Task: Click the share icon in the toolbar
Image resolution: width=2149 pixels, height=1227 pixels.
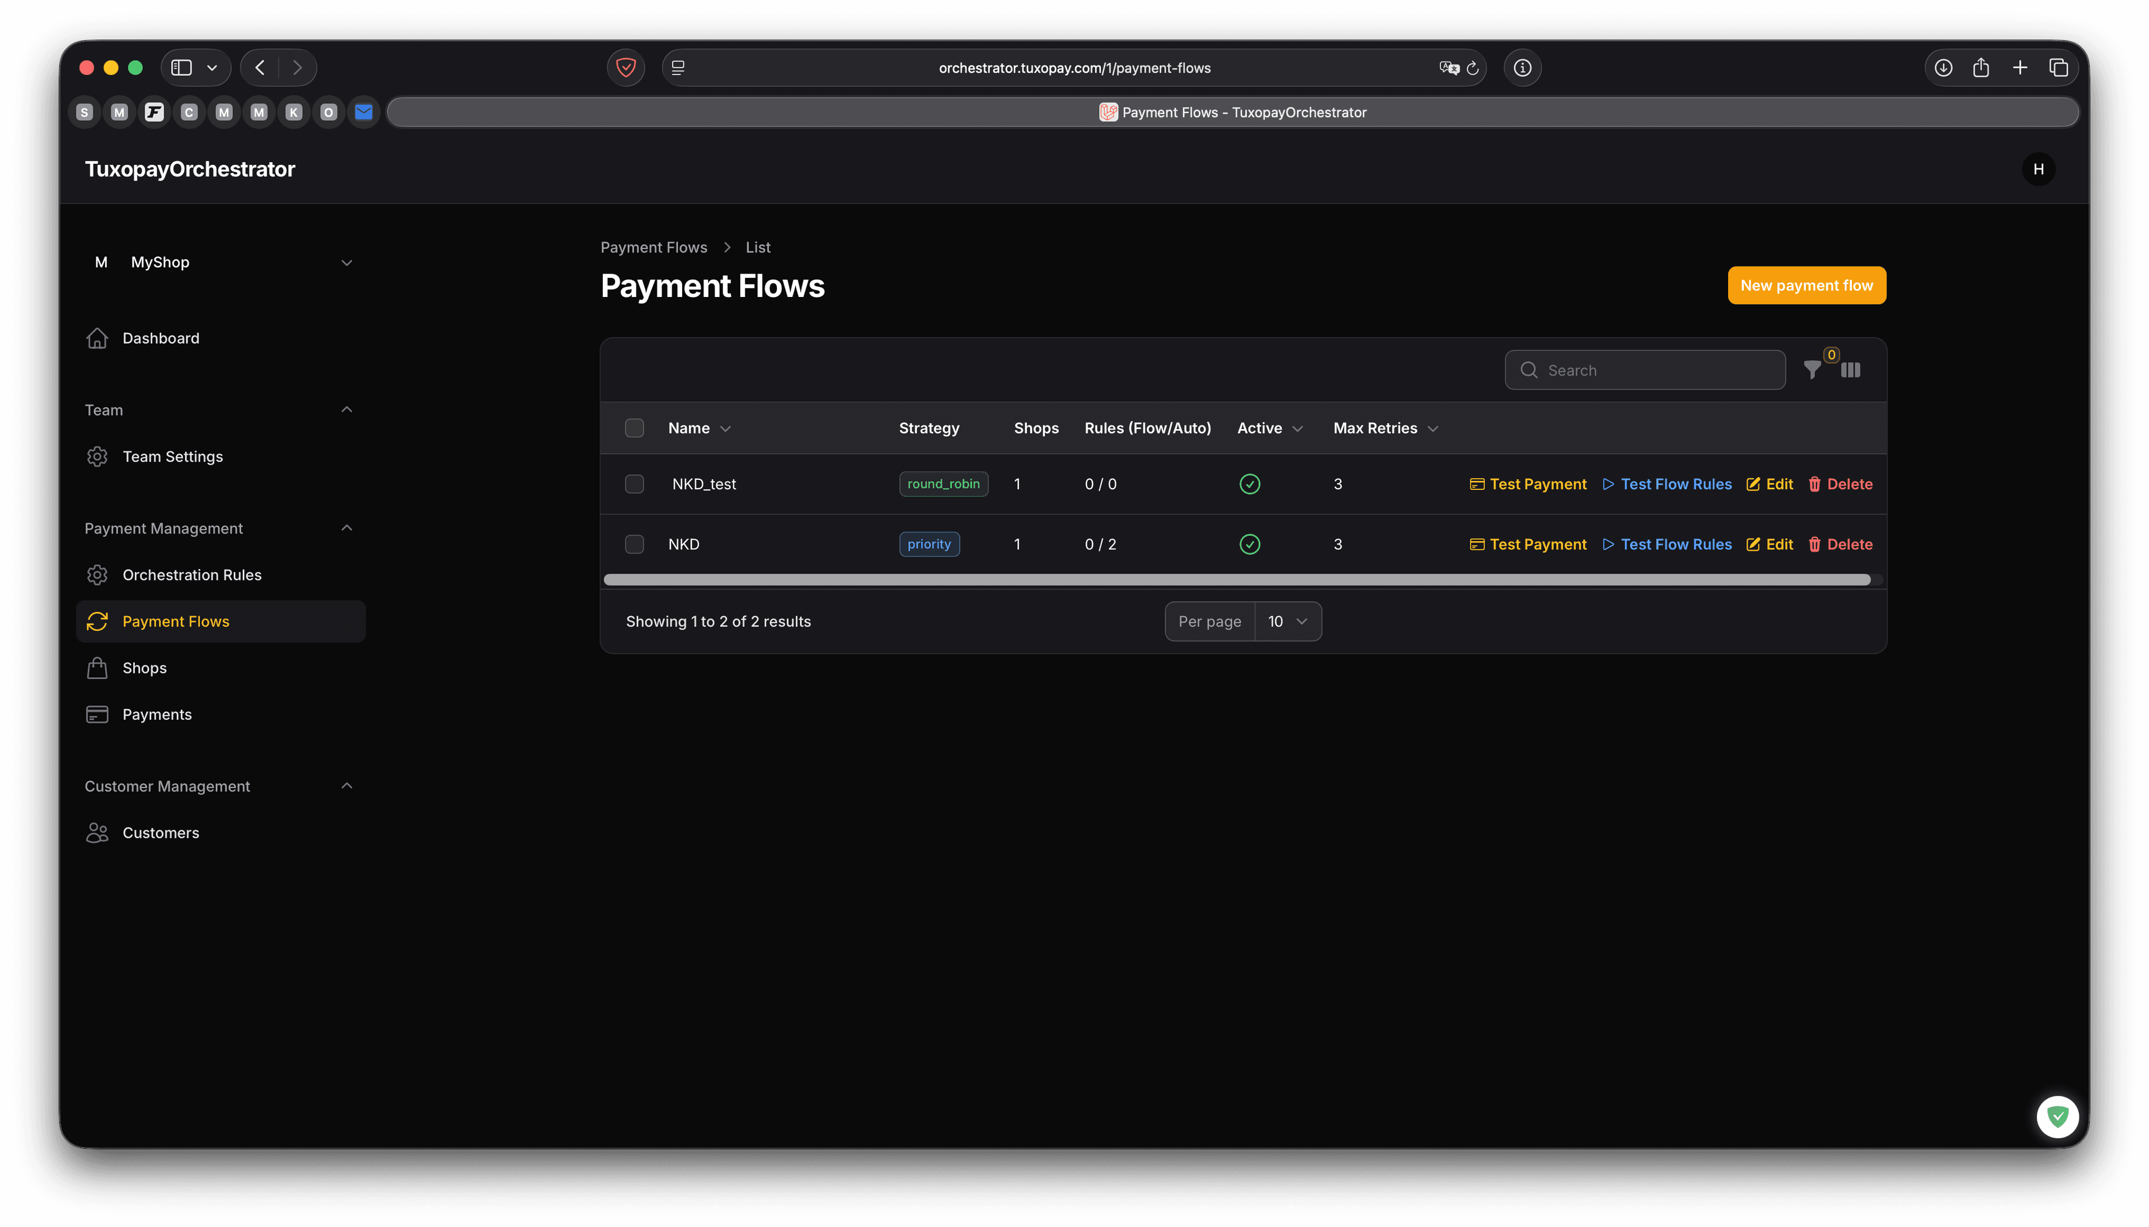Action: point(1981,68)
